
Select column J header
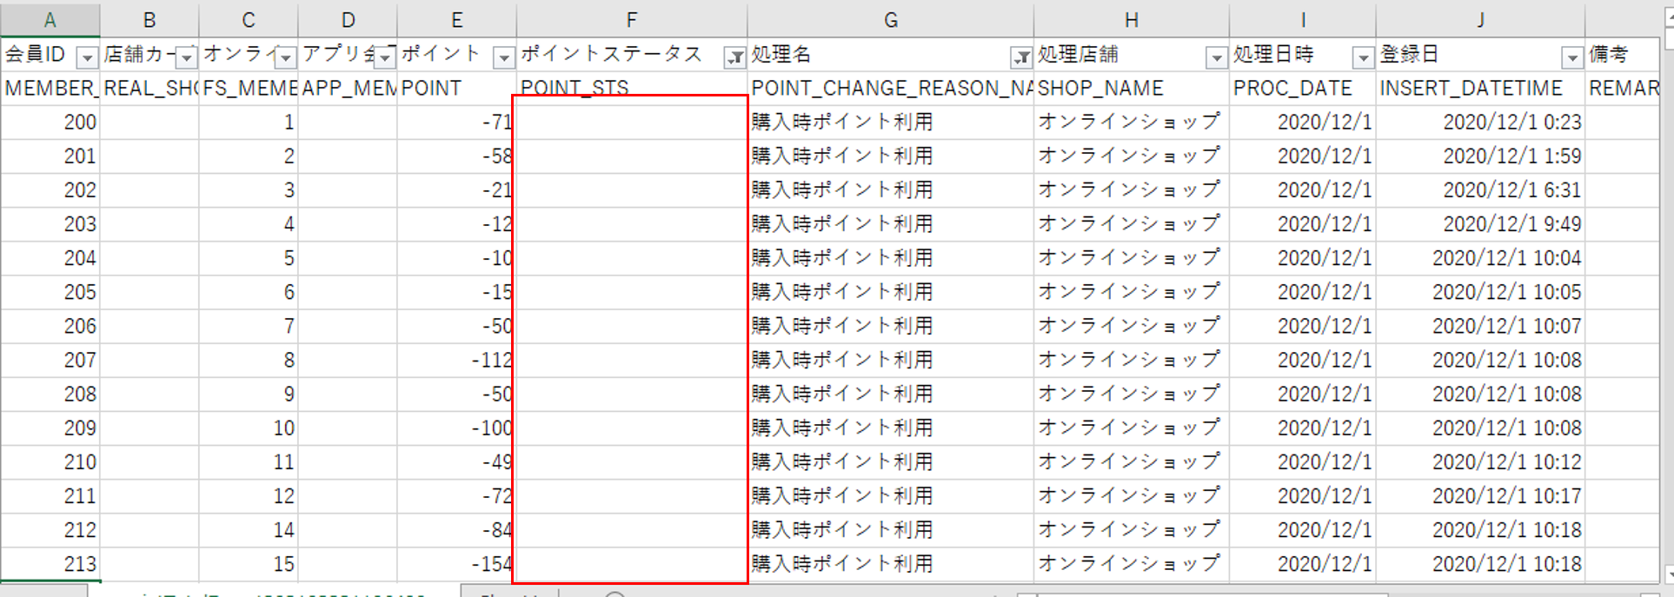pos(1479,20)
